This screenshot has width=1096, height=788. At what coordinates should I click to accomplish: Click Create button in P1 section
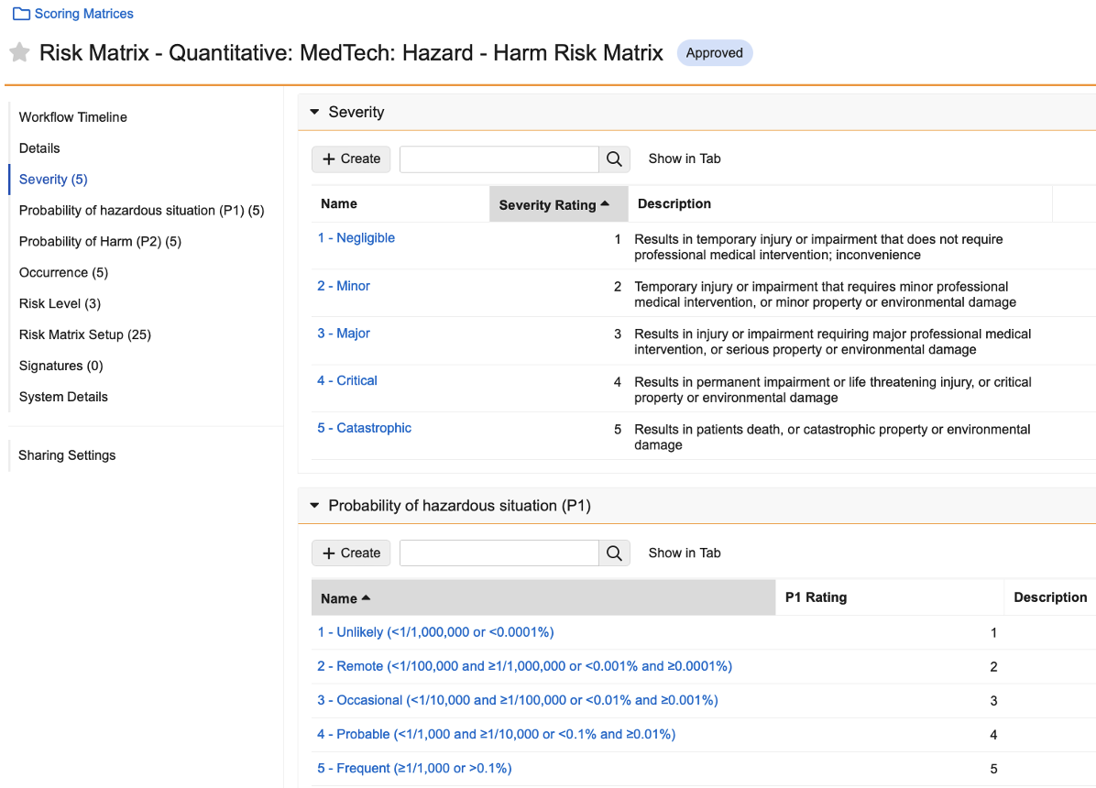(351, 553)
